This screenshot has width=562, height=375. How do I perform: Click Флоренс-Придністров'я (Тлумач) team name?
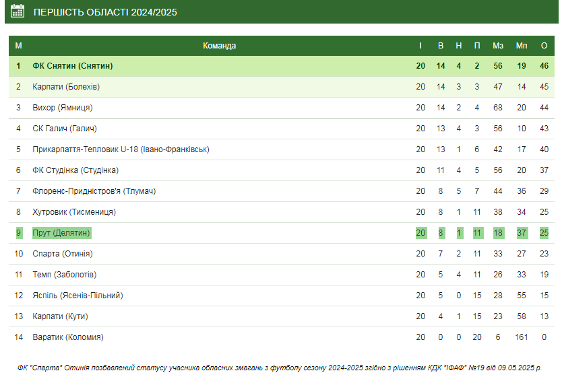click(x=94, y=191)
